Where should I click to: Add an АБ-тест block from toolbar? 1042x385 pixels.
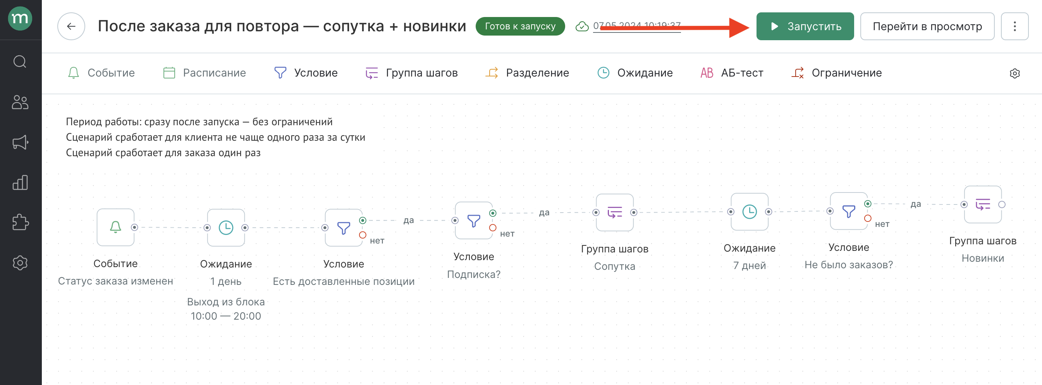(x=732, y=73)
